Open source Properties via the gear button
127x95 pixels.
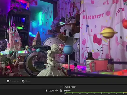[x=13, y=81]
